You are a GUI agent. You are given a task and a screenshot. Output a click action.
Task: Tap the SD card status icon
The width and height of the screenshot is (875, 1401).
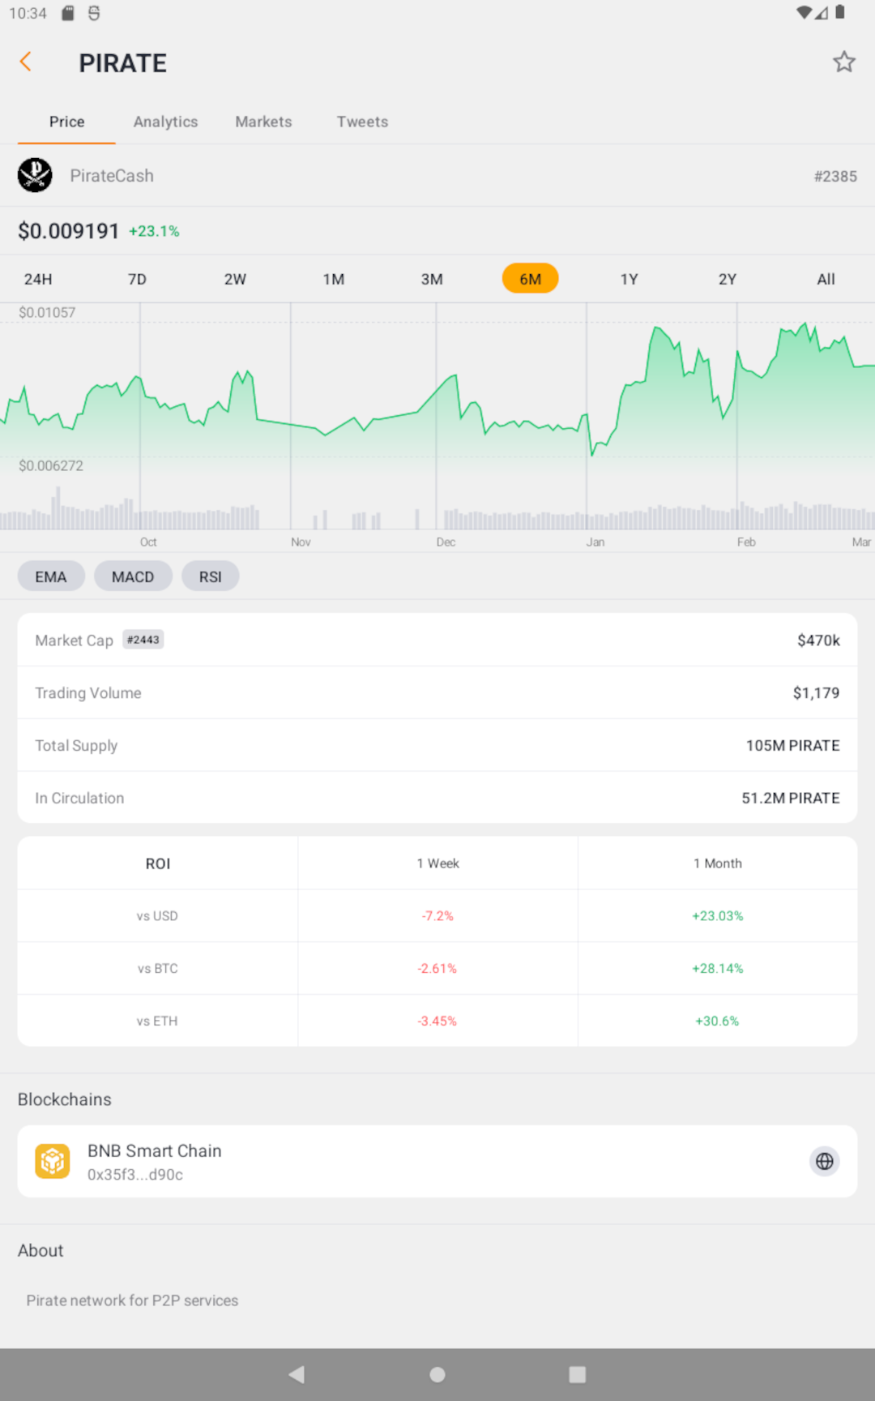point(68,13)
